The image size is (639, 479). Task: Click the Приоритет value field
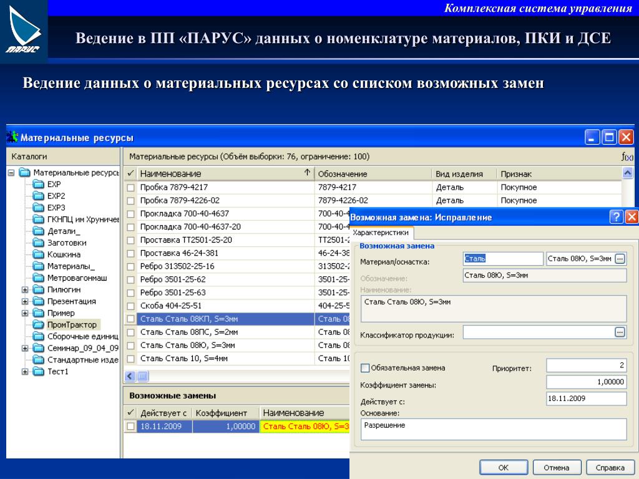tap(587, 365)
